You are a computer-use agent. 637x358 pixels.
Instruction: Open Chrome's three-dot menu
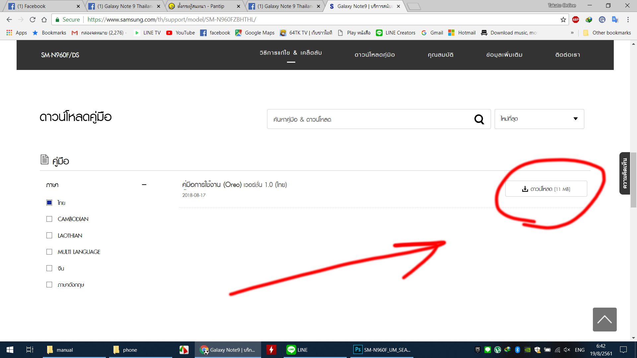click(x=628, y=20)
